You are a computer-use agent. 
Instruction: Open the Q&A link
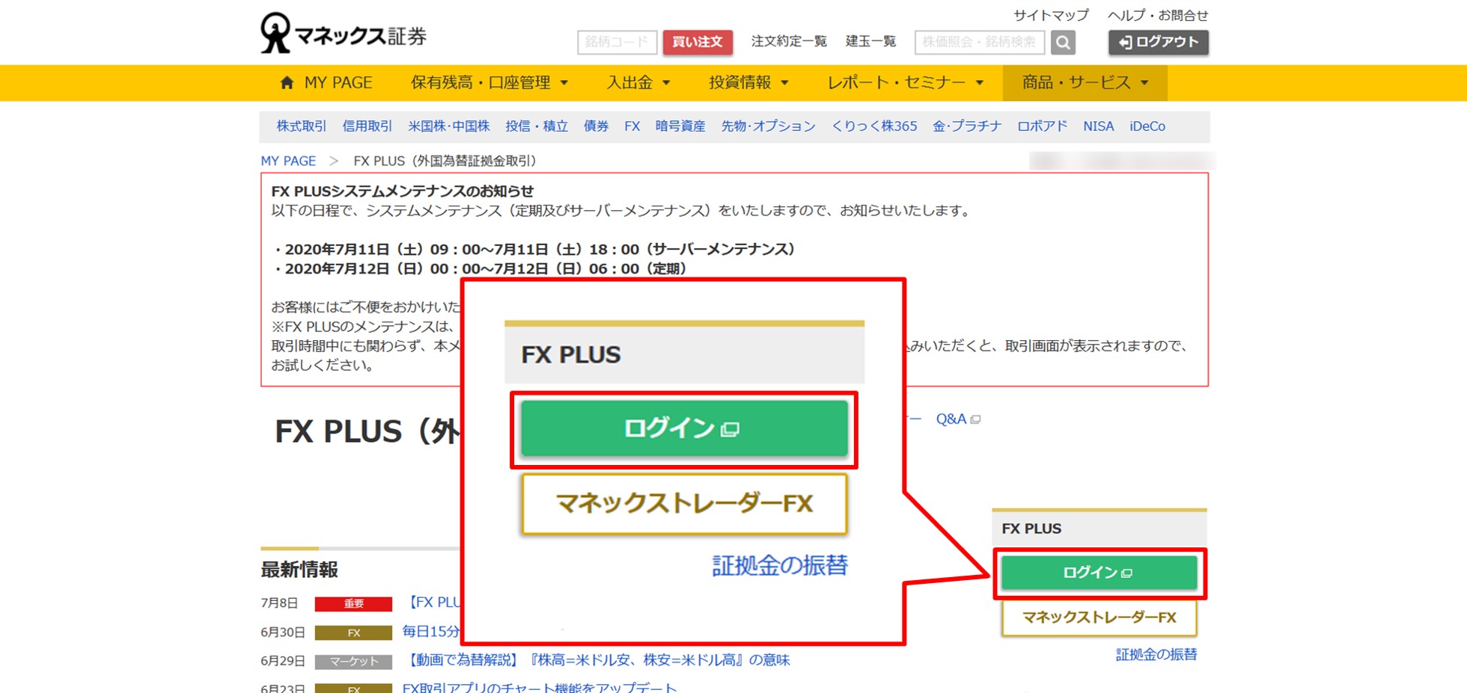[951, 419]
